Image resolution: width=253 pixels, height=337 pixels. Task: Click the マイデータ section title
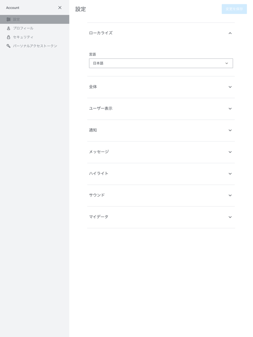98,217
